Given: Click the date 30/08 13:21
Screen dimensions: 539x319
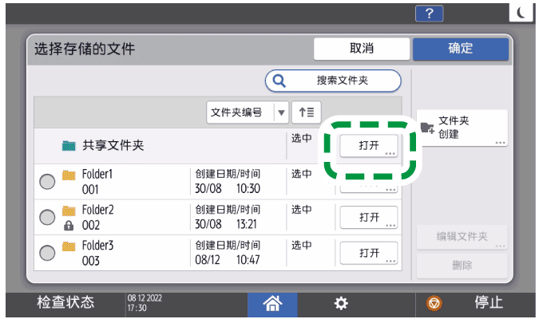Looking at the screenshot, I should [x=226, y=224].
